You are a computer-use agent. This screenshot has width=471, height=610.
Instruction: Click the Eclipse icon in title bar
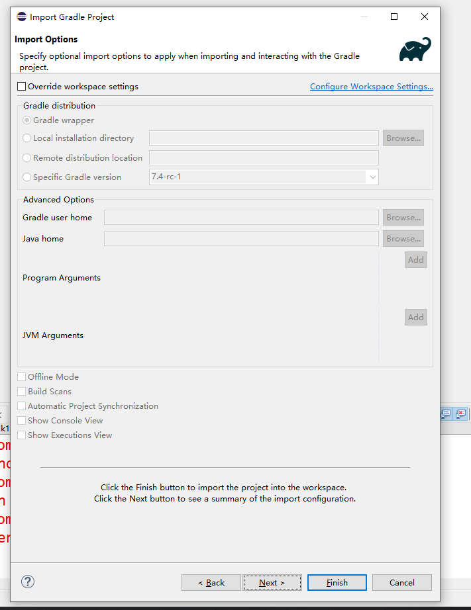pos(21,17)
